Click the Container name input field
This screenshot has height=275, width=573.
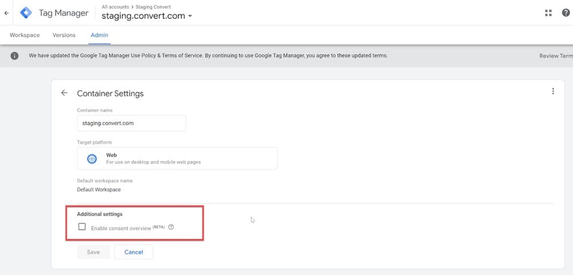coord(131,123)
